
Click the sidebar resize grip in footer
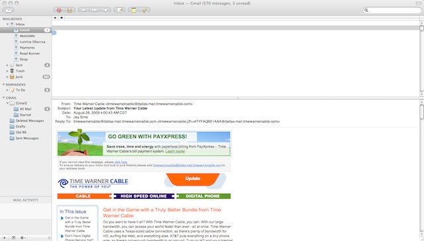click(x=49, y=238)
